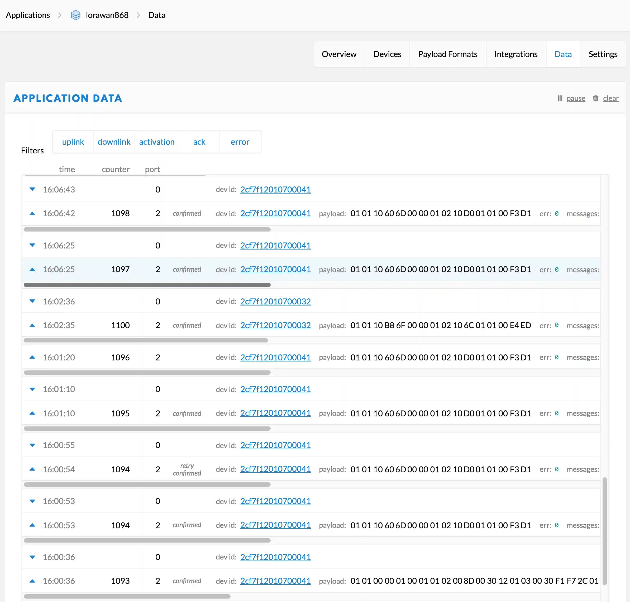Viewport: 630px width, 602px height.
Task: Expand the uplink row with counter 1095
Action: pos(120,413)
